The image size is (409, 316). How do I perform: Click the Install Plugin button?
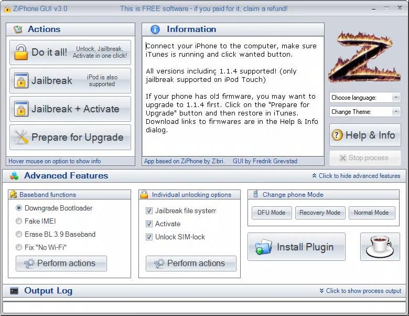[296, 247]
